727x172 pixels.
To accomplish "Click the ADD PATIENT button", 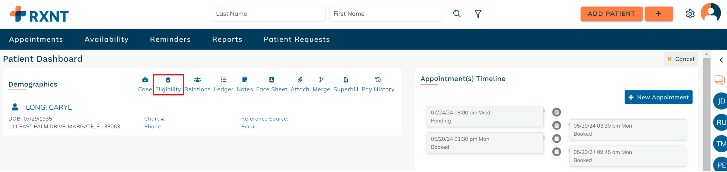I will coord(611,14).
